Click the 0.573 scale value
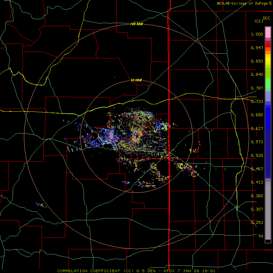273x273 pixels. [257, 142]
